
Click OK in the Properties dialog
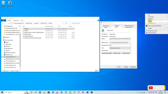[x=119, y=67]
